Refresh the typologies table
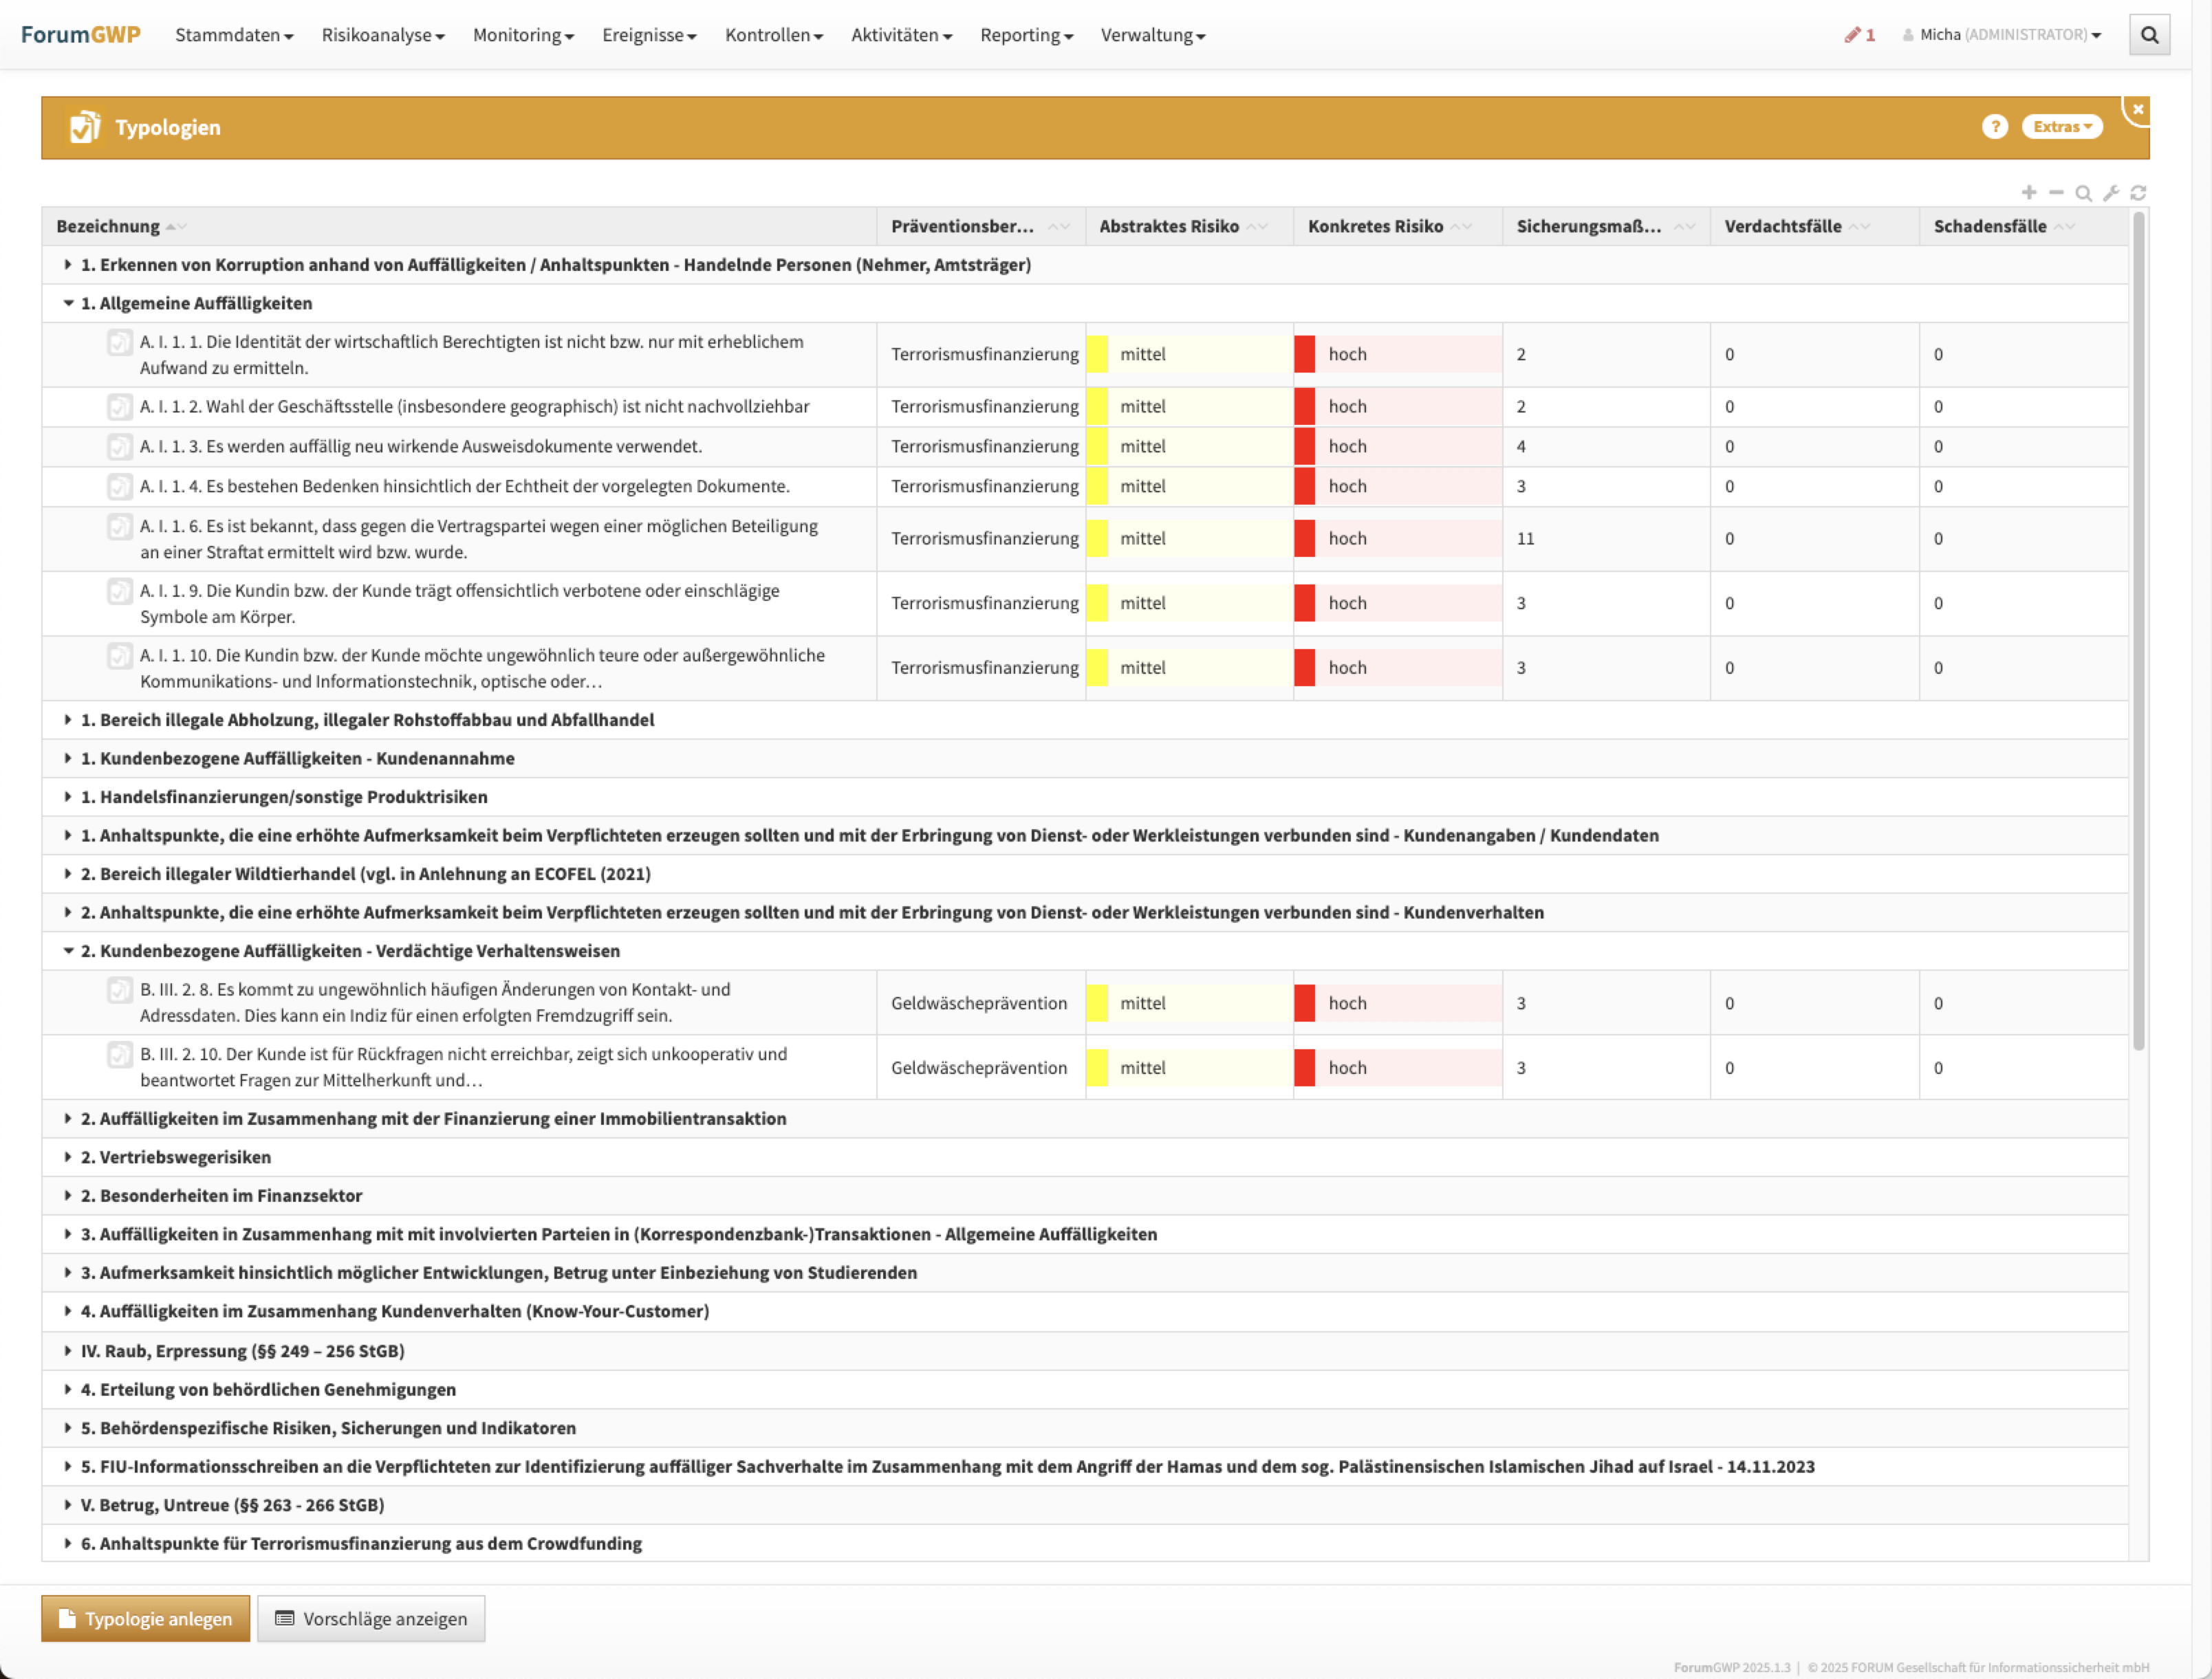2212x1679 pixels. pyautogui.click(x=2138, y=193)
